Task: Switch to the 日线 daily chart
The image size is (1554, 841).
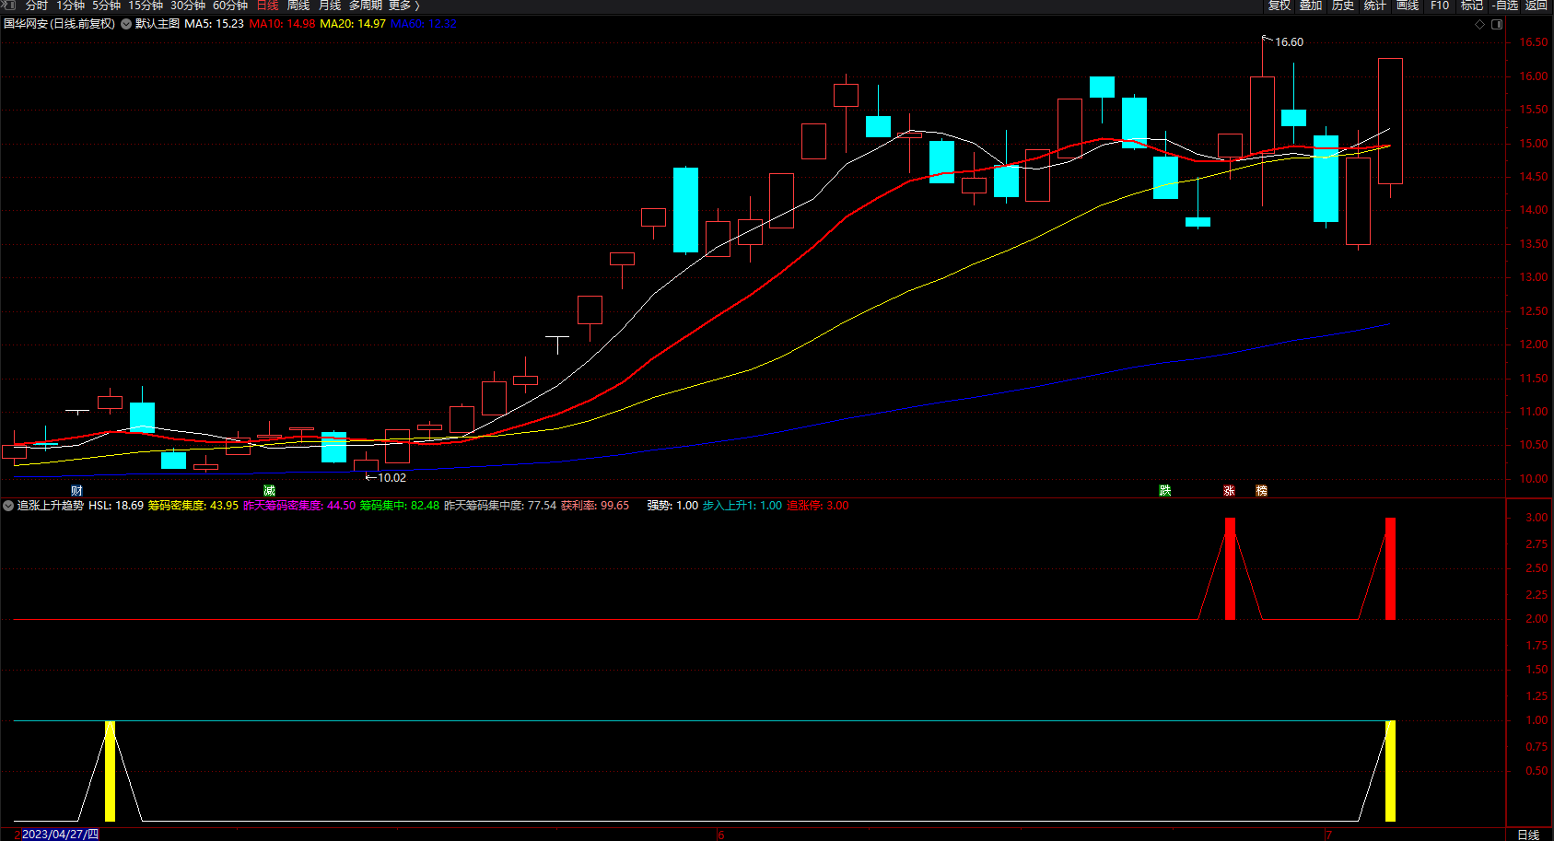Action: [x=267, y=6]
